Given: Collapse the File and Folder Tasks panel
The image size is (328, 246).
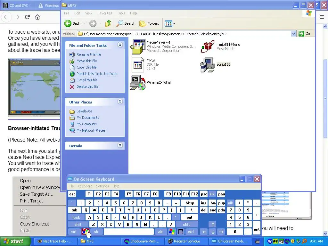Looking at the screenshot, I should (120, 45).
